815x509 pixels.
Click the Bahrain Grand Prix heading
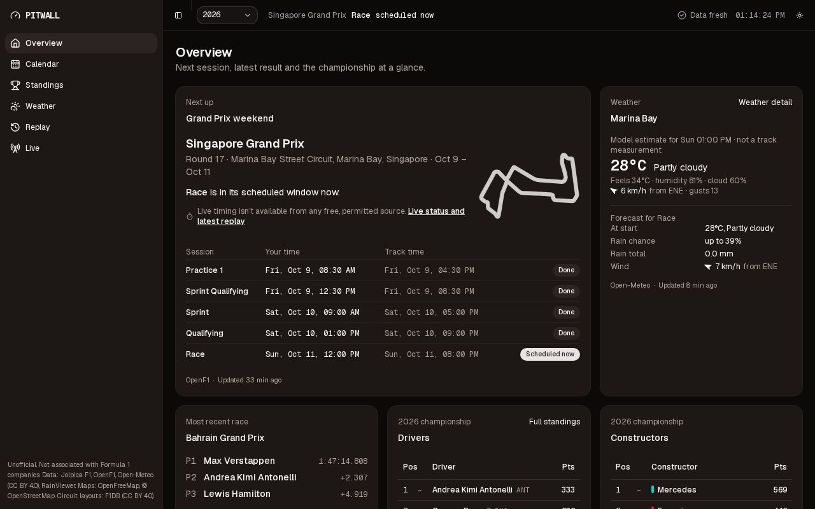pos(225,438)
